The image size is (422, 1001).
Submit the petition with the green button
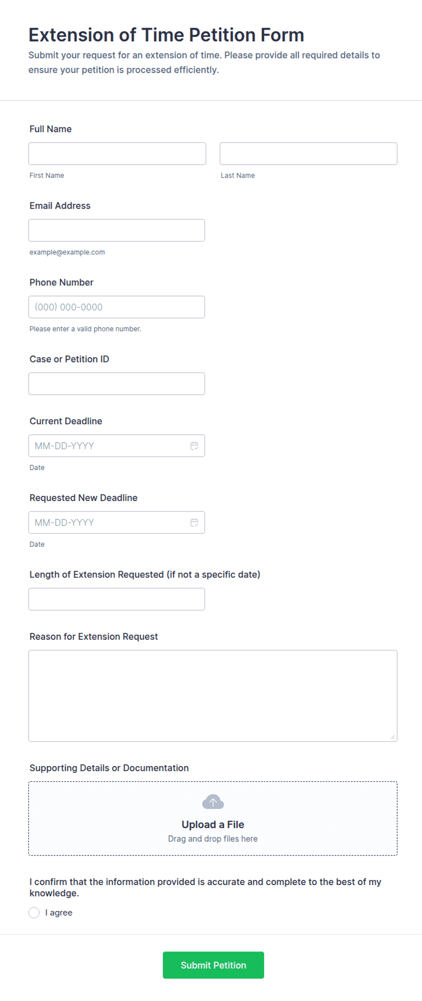213,965
